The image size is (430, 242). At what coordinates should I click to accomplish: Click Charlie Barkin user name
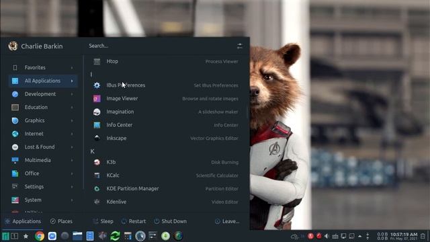(42, 46)
